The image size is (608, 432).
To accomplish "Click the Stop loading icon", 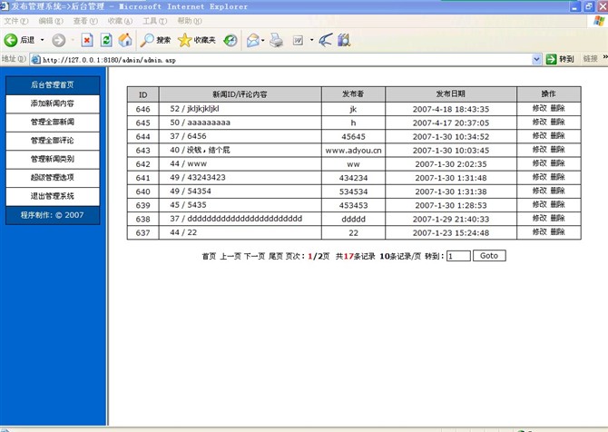I will 87,40.
